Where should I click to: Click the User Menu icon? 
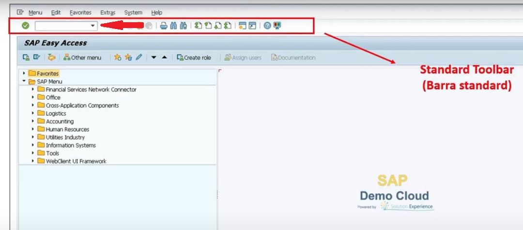(26, 57)
